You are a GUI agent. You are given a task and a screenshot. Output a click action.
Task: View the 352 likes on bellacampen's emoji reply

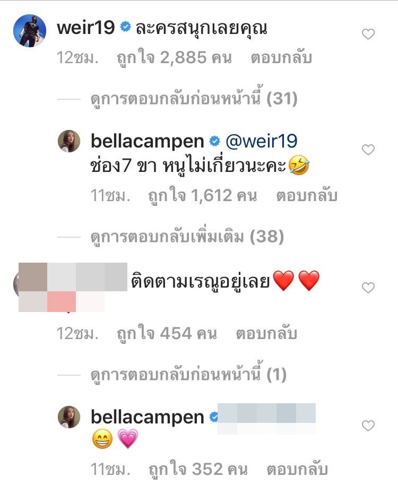198,470
